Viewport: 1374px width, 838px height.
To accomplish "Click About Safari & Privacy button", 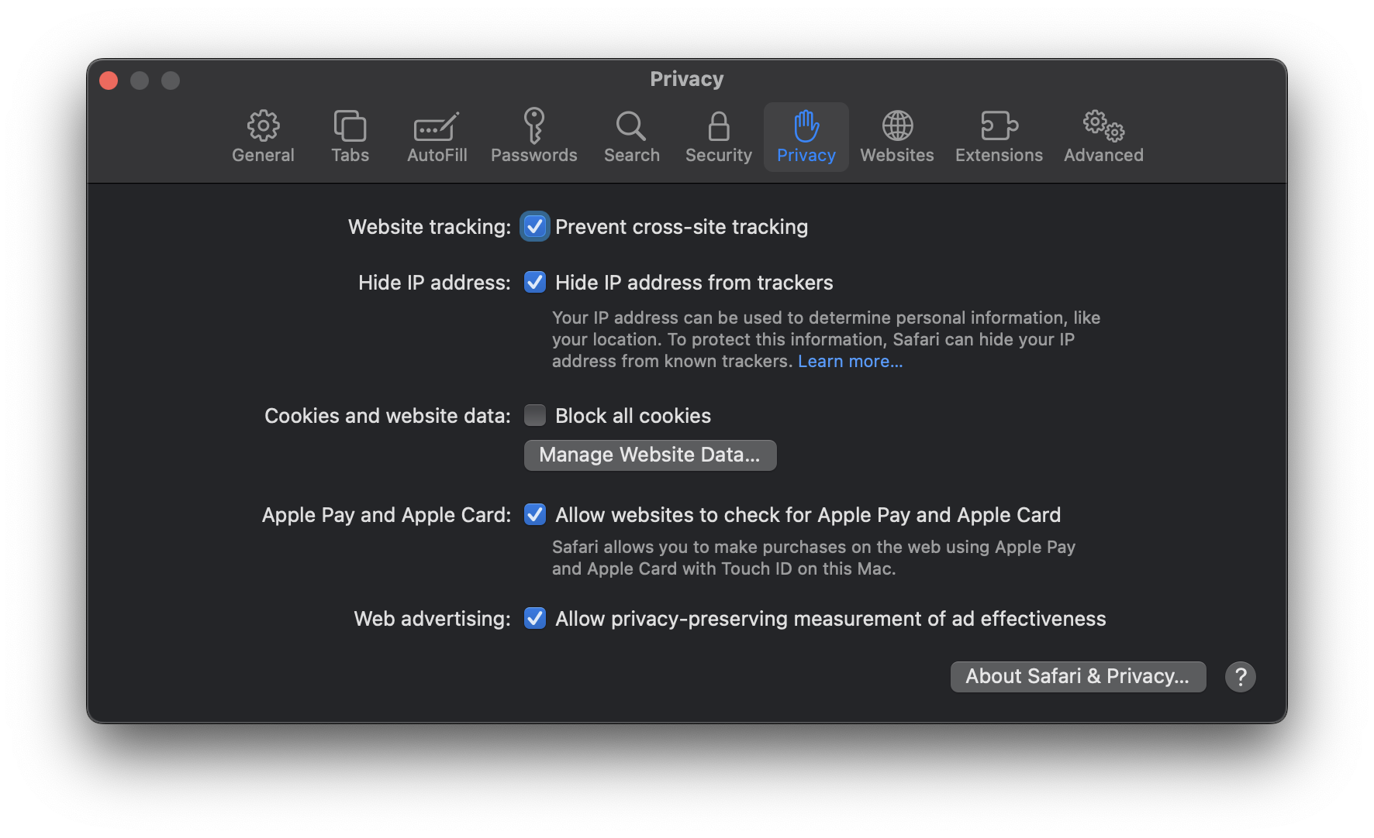I will tap(1078, 676).
